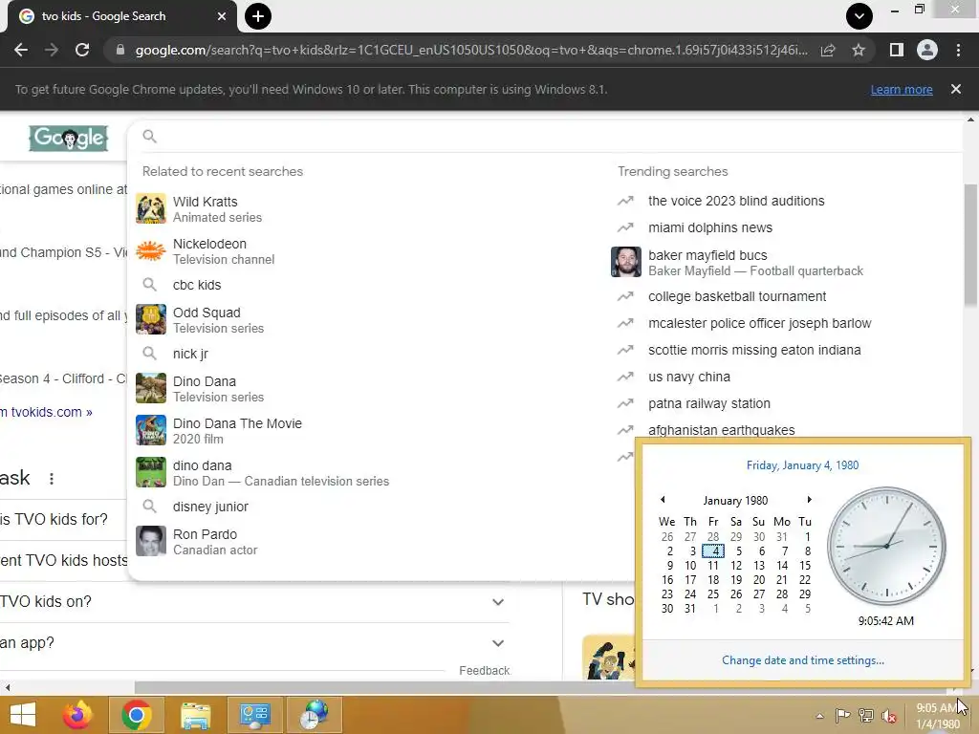
Task: Open muted volume tray icon
Action: coord(889,715)
